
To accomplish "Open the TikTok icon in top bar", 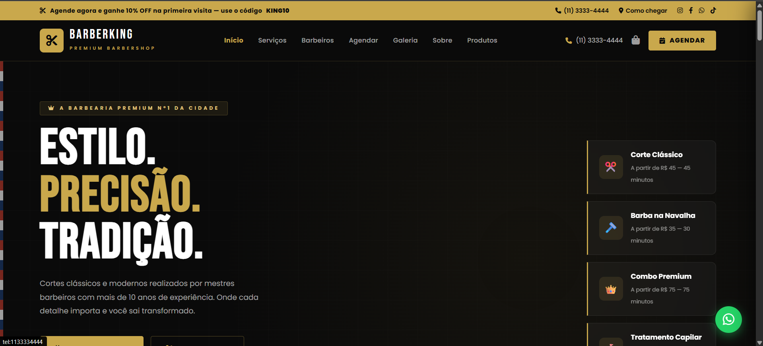I will tap(713, 10).
